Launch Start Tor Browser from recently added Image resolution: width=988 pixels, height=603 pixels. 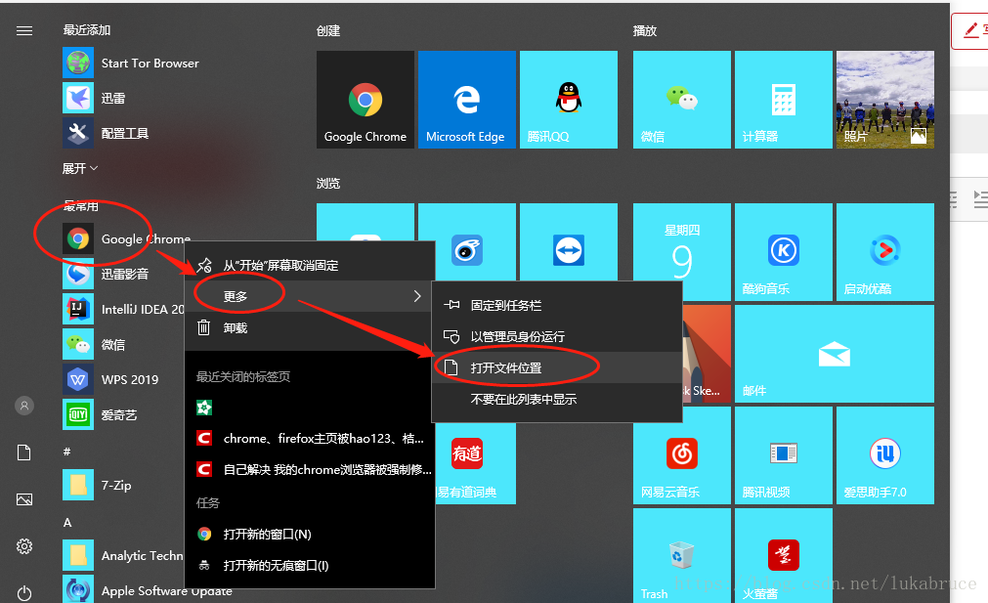(131, 63)
